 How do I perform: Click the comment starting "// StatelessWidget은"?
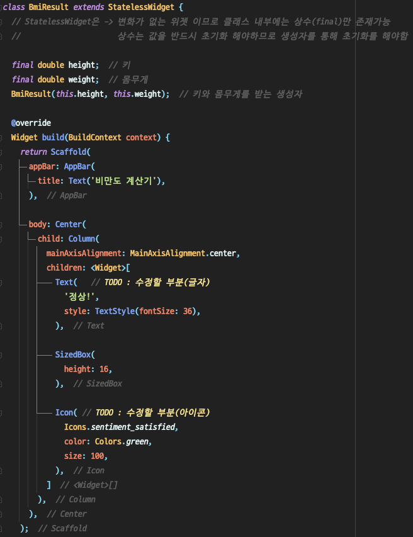pyautogui.click(x=201, y=21)
